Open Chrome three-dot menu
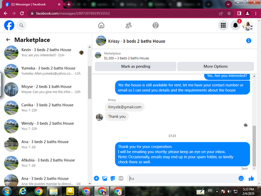This screenshot has width=261, height=196. point(256,14)
